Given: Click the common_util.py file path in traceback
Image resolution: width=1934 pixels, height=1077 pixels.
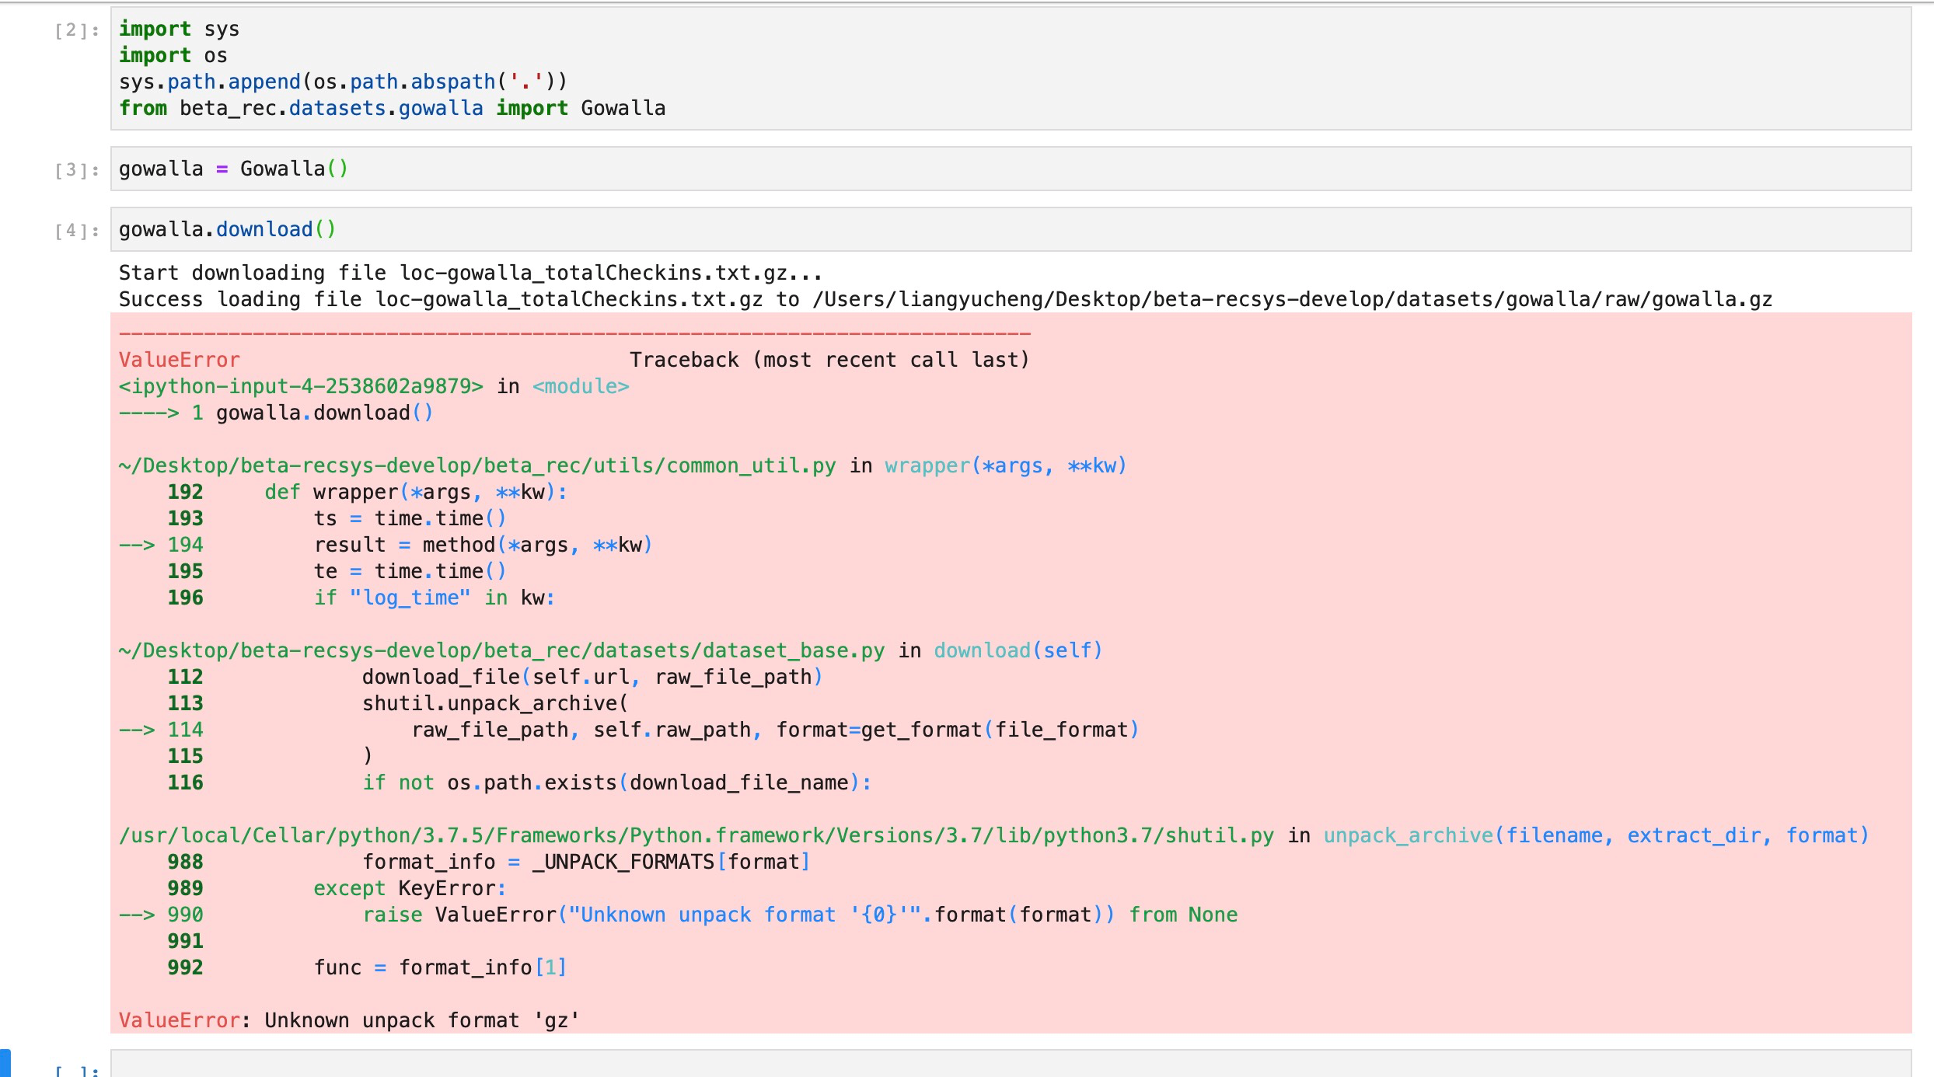Looking at the screenshot, I should 477,465.
